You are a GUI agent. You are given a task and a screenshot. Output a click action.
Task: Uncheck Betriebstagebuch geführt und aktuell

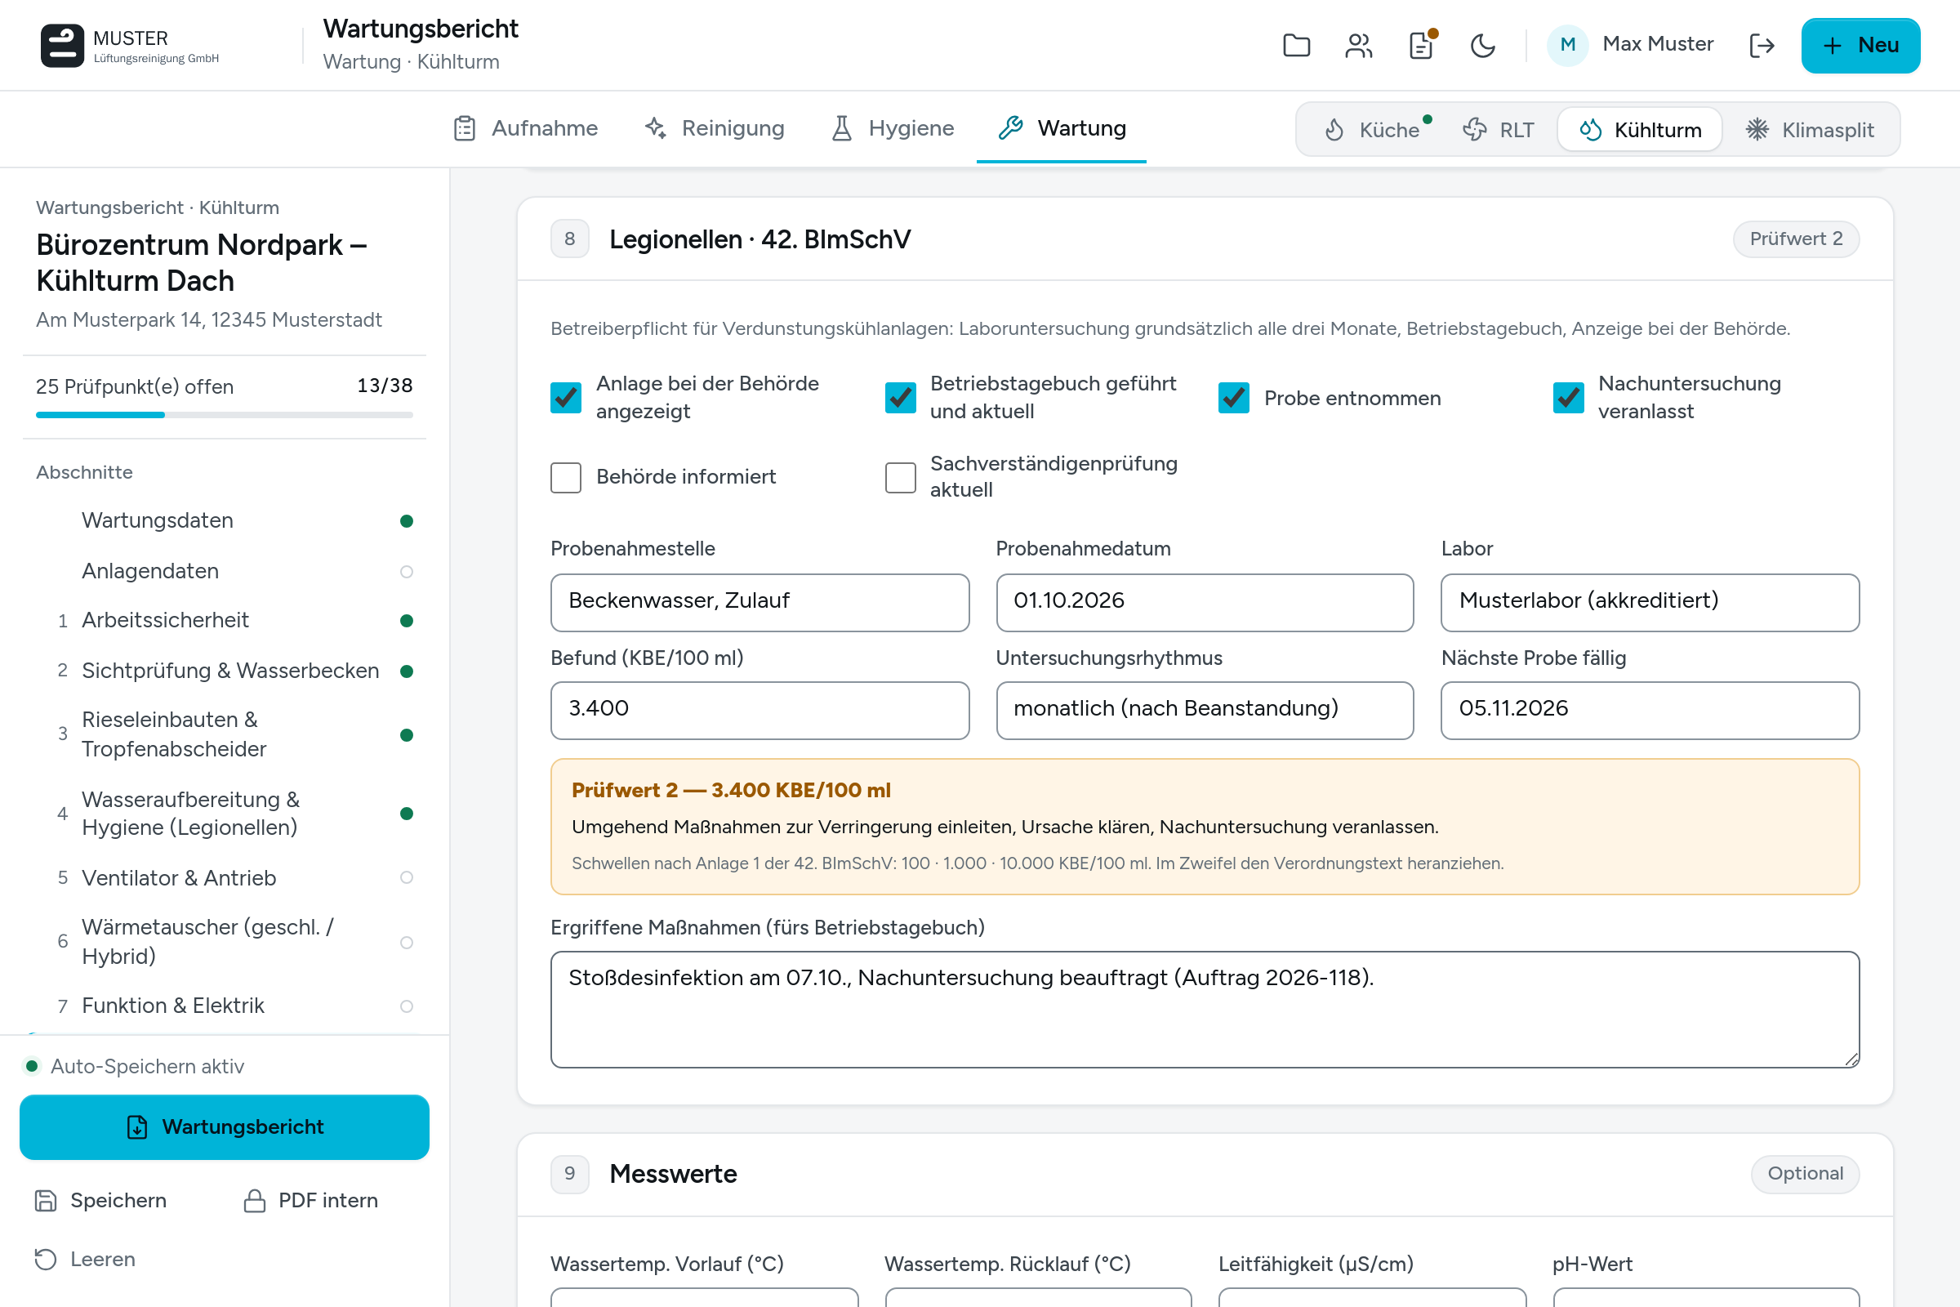(x=900, y=398)
